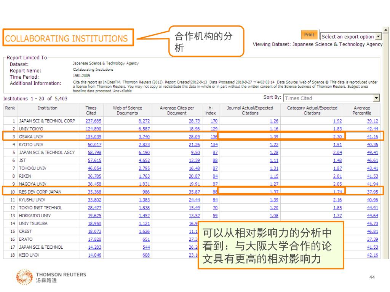Click average cites 21.26 for KYOTO UNIV

pos(194,144)
